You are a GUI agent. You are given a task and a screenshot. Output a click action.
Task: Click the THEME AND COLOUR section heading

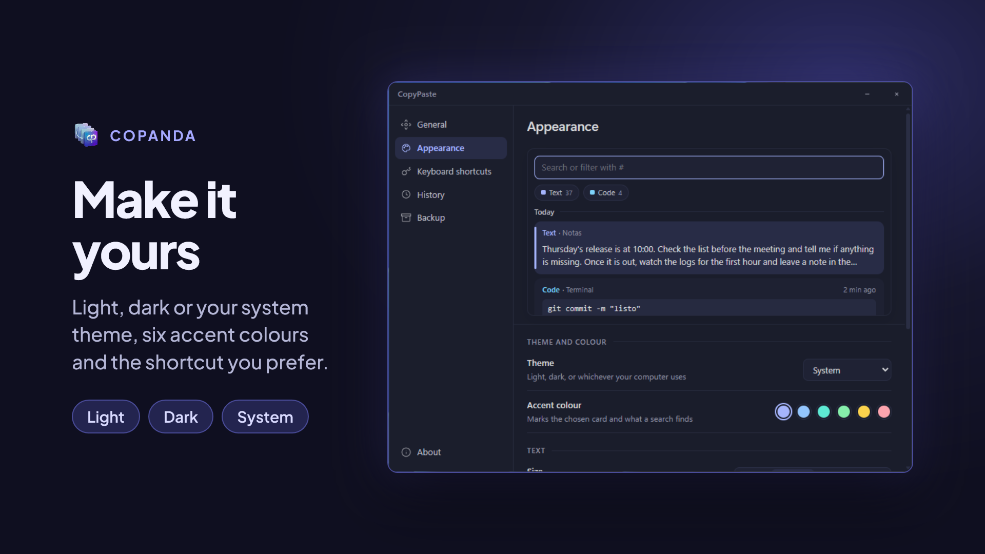pyautogui.click(x=566, y=342)
